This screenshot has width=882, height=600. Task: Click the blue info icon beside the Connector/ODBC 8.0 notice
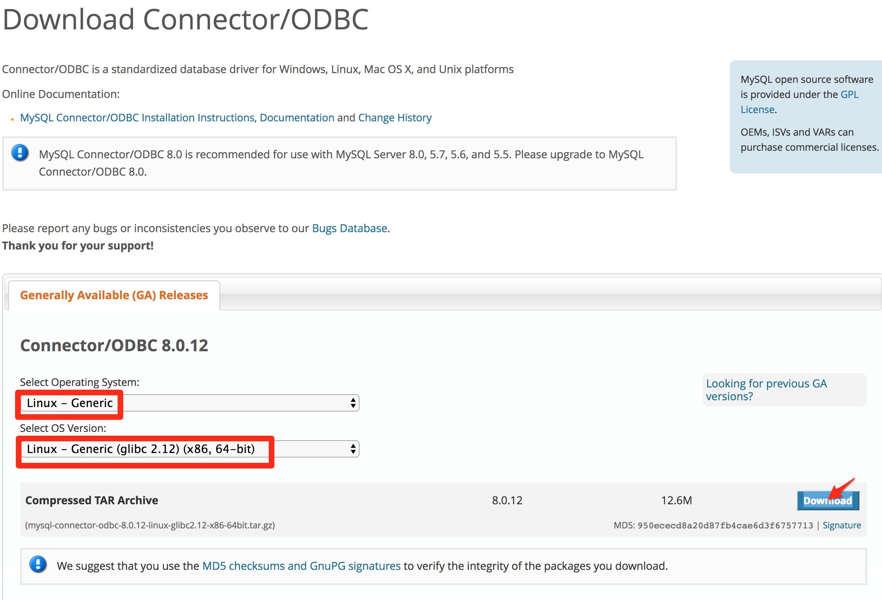pos(20,153)
